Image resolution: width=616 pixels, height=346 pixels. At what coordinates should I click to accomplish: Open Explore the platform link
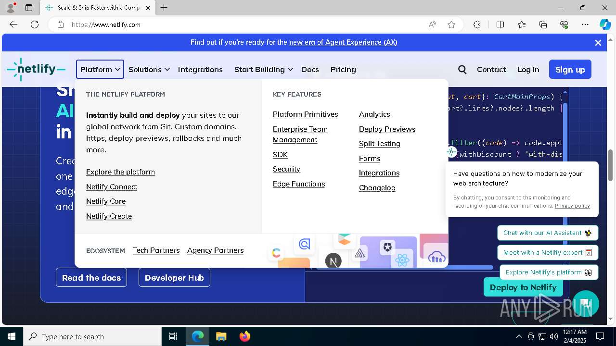(x=120, y=172)
